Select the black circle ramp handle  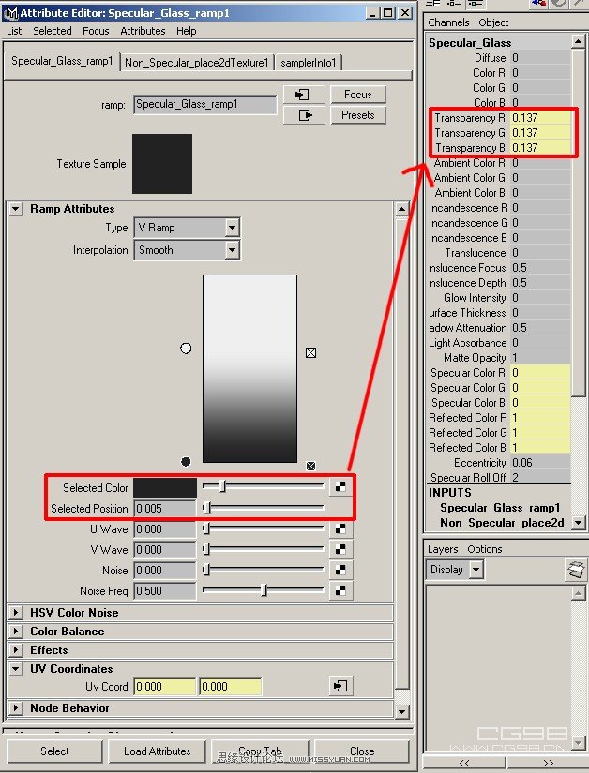coord(186,462)
